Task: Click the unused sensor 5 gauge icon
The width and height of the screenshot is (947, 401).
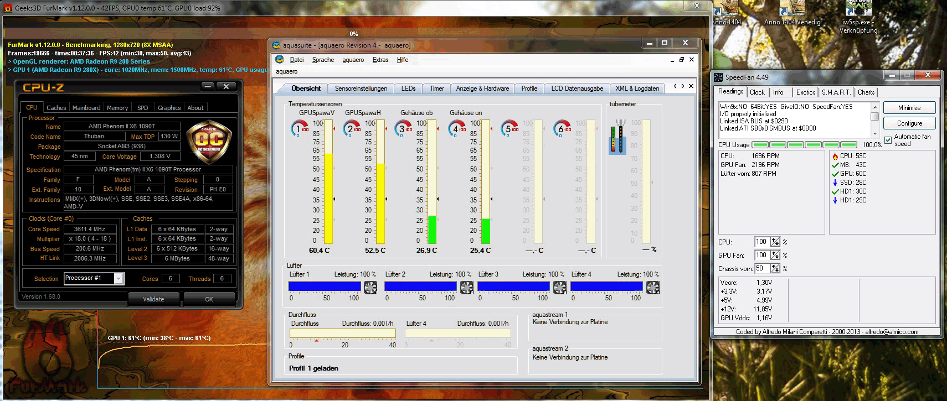Action: (x=509, y=129)
